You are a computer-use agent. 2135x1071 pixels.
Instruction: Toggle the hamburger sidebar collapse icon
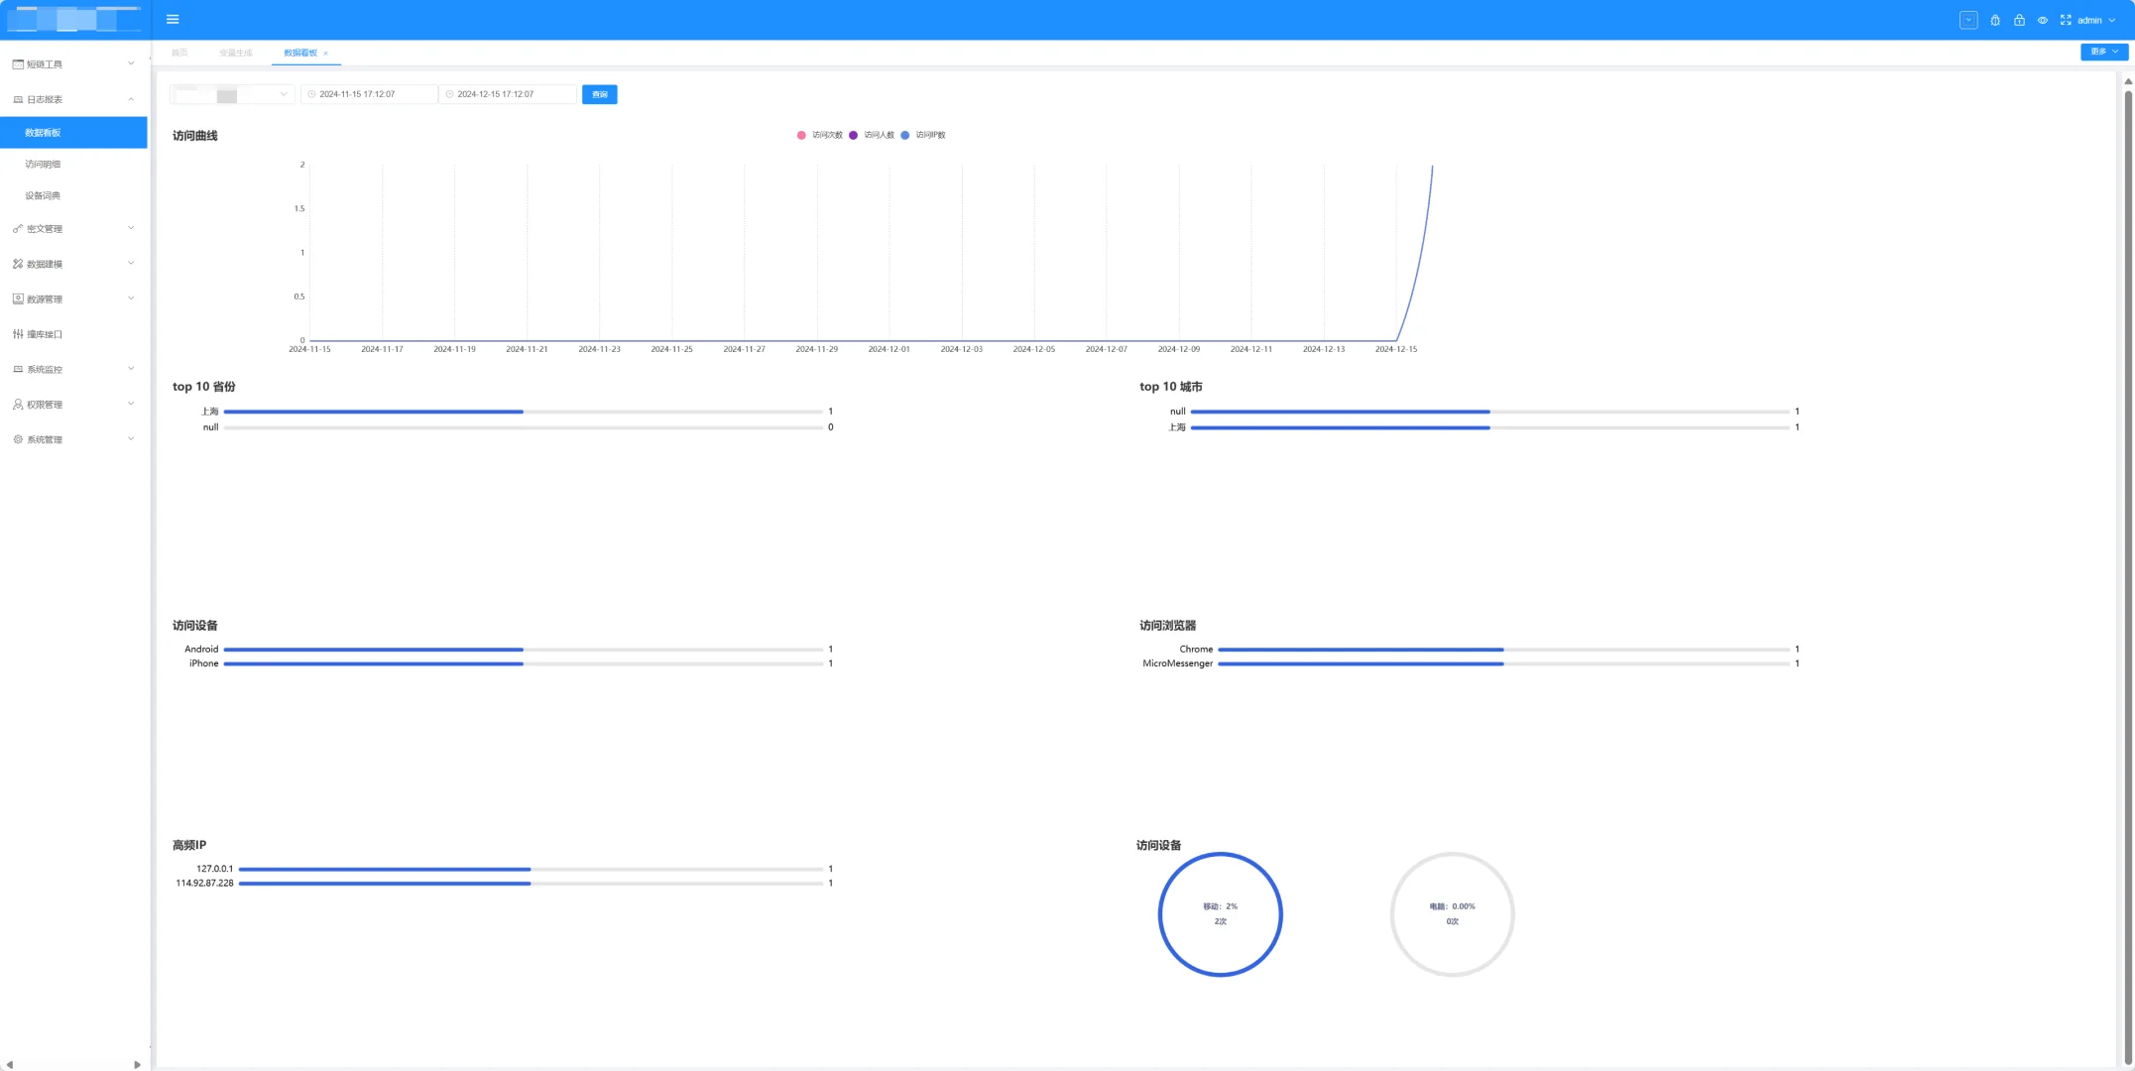pos(173,19)
